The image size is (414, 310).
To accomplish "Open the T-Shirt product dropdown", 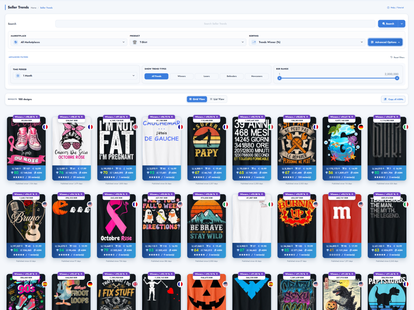I will tap(188, 42).
